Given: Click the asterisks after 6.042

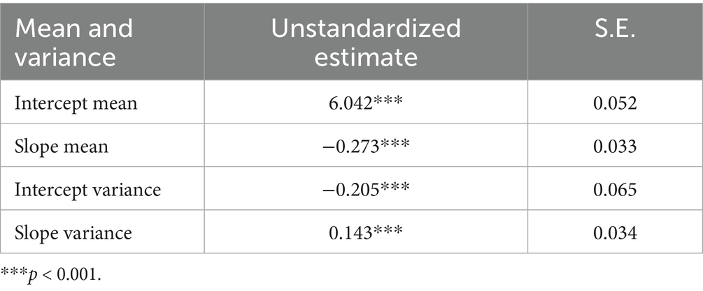Looking at the screenshot, I should [388, 100].
